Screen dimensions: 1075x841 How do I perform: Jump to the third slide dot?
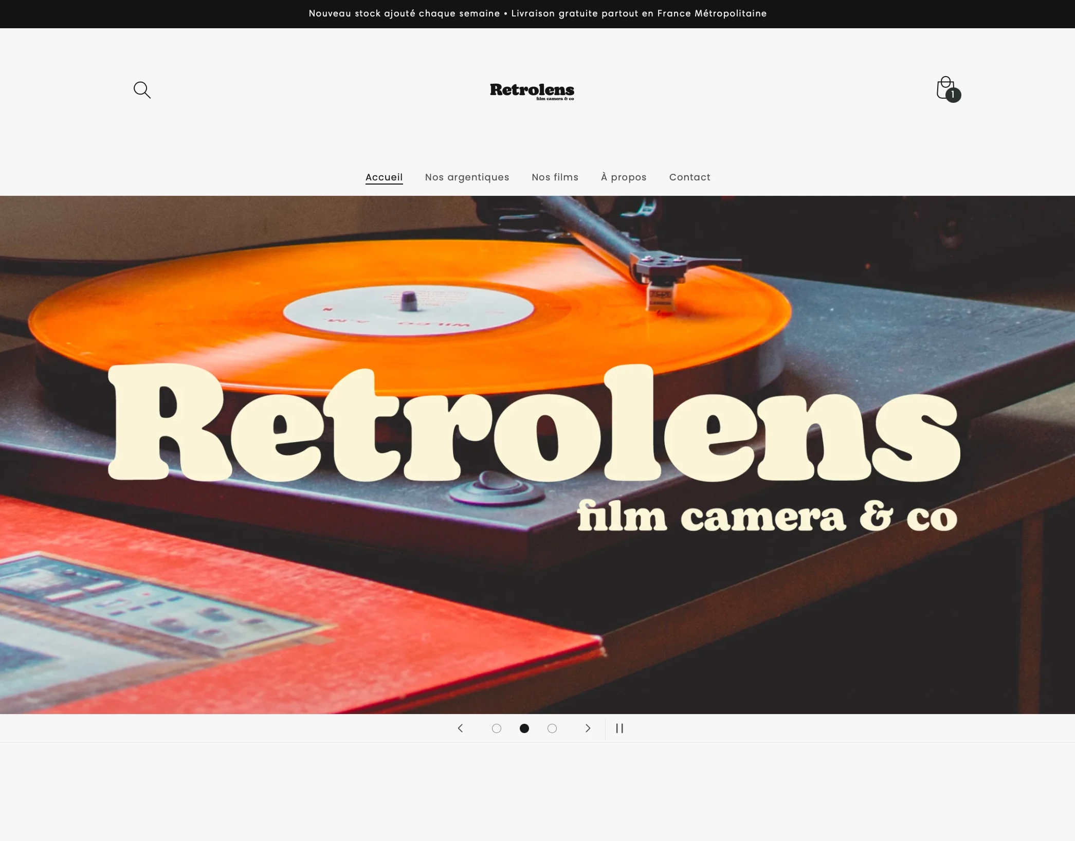552,728
